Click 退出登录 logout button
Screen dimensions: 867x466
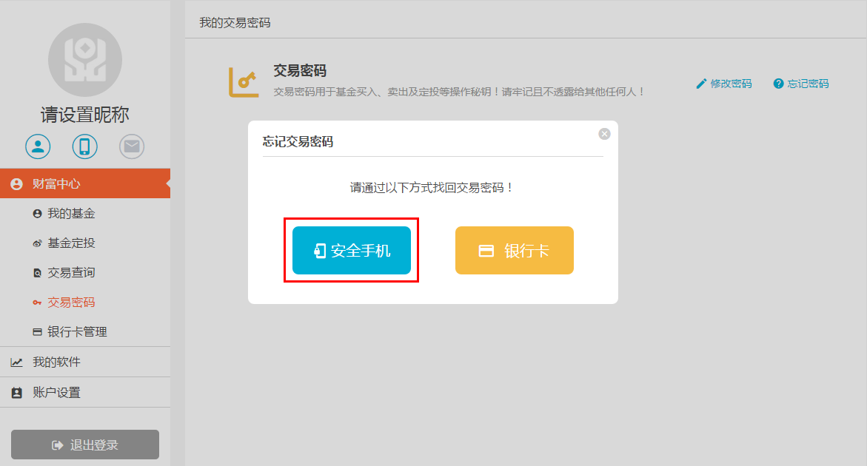[x=85, y=445]
